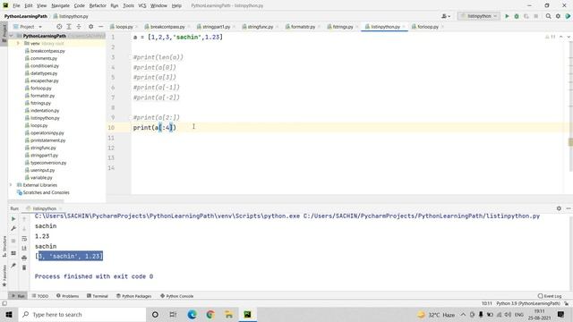Viewport: 573px width, 322px height.
Task: Open Python Packages tool window
Action: pyautogui.click(x=133, y=296)
